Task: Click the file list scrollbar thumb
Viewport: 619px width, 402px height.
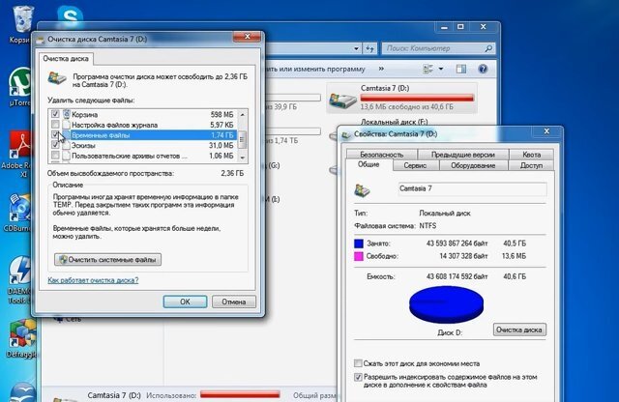Action: (243, 139)
